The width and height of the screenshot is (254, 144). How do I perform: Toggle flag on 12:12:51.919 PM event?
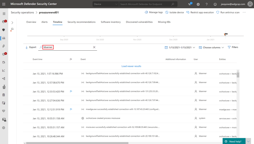(x=71, y=109)
